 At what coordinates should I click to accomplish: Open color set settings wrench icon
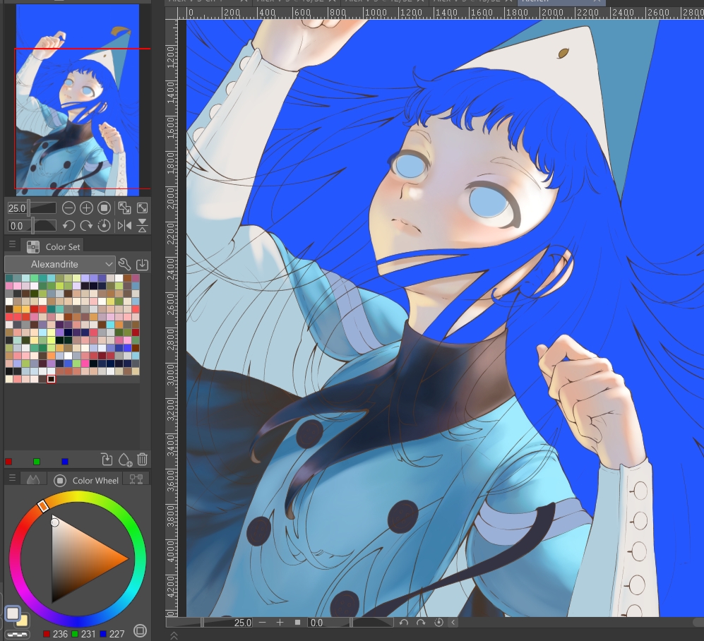point(124,264)
